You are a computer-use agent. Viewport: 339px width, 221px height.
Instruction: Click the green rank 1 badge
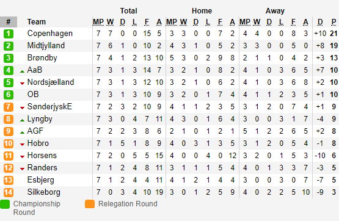[9, 34]
